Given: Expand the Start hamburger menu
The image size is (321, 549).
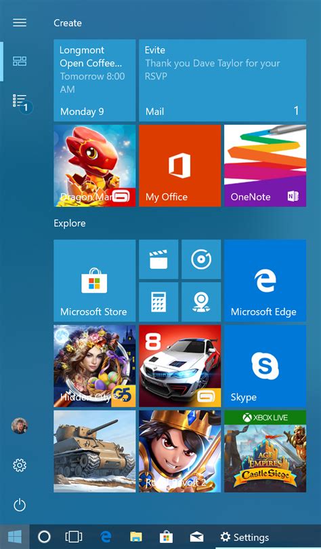Looking at the screenshot, I should tap(20, 23).
